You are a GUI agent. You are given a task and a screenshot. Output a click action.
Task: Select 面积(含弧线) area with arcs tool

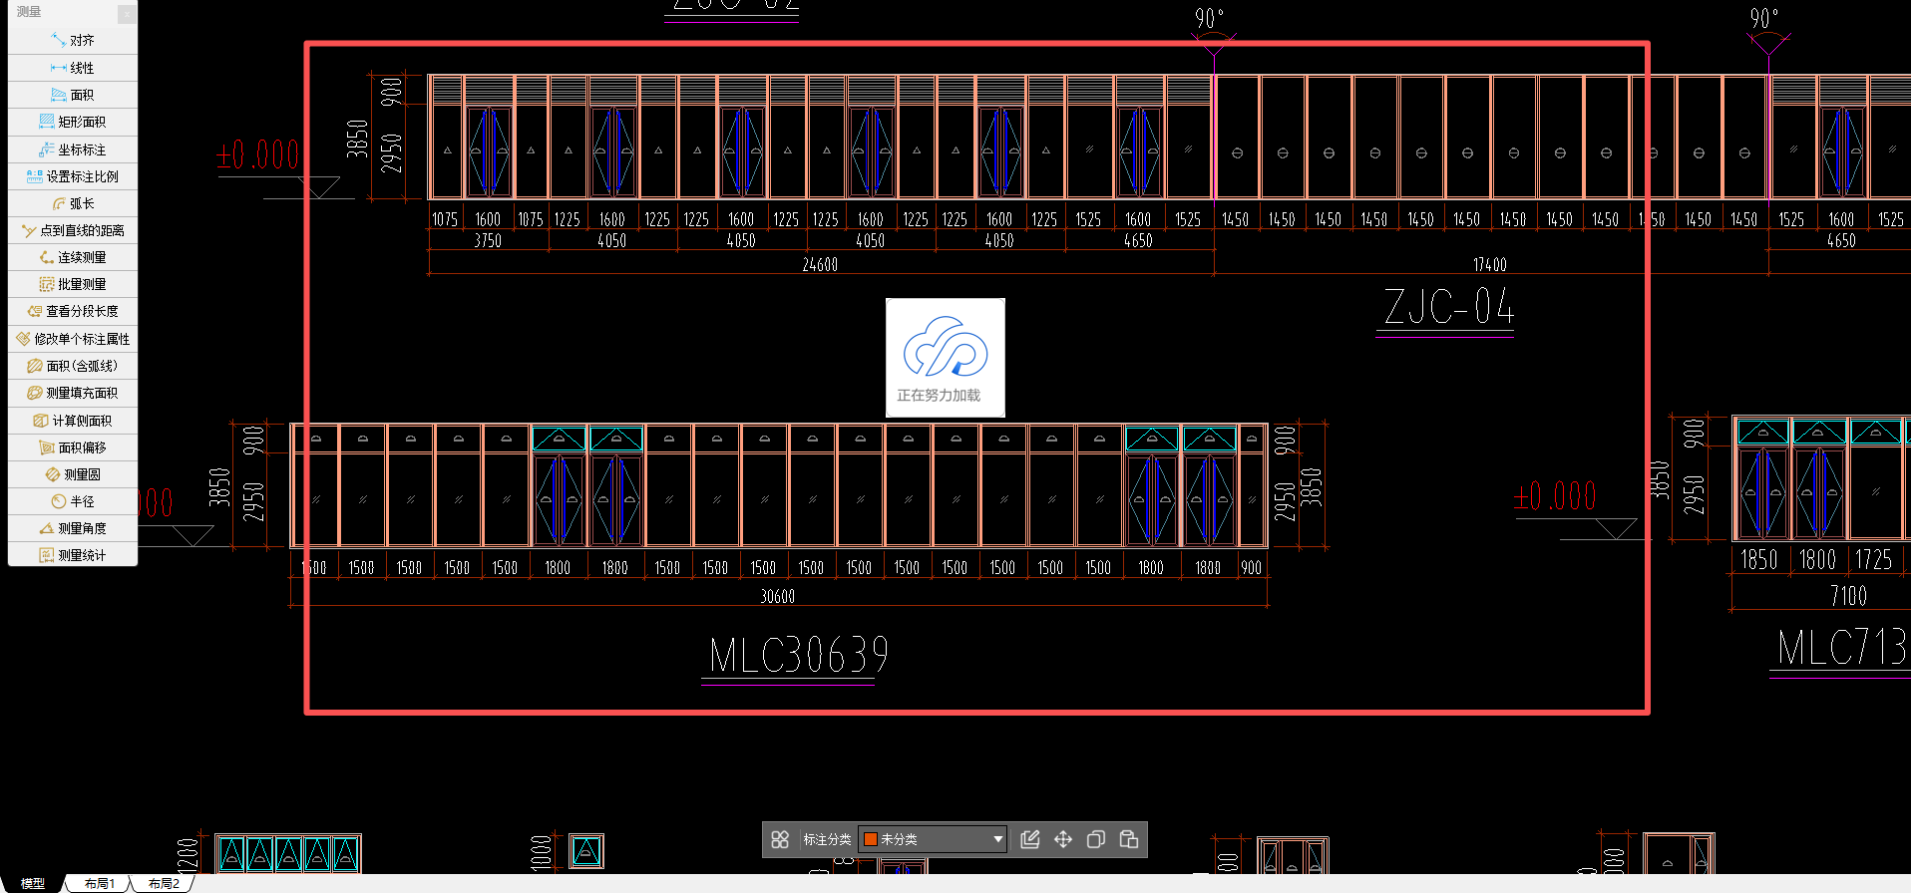[73, 366]
